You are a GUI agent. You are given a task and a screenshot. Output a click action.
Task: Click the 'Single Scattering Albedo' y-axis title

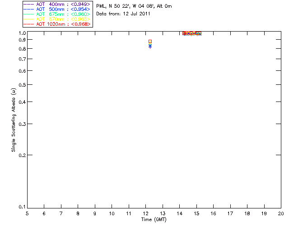point(14,120)
